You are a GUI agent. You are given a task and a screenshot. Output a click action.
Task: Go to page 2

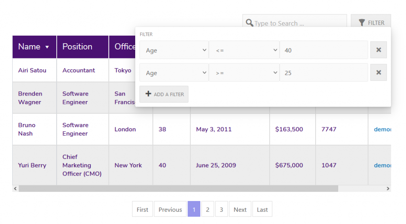tap(208, 209)
